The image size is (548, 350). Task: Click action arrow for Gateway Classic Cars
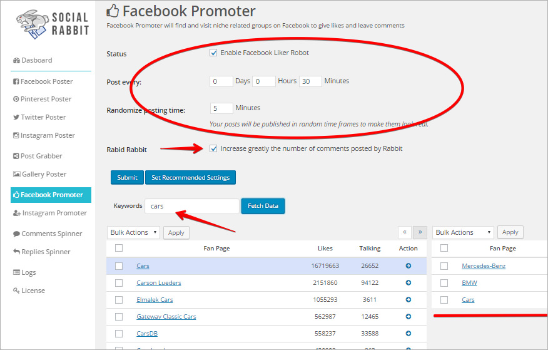(x=408, y=316)
